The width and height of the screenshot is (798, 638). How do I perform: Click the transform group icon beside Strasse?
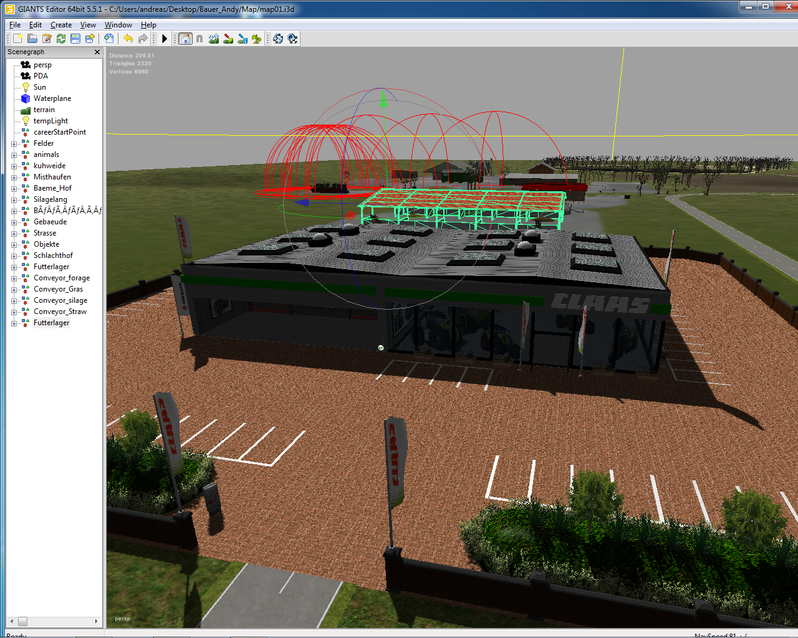click(26, 233)
